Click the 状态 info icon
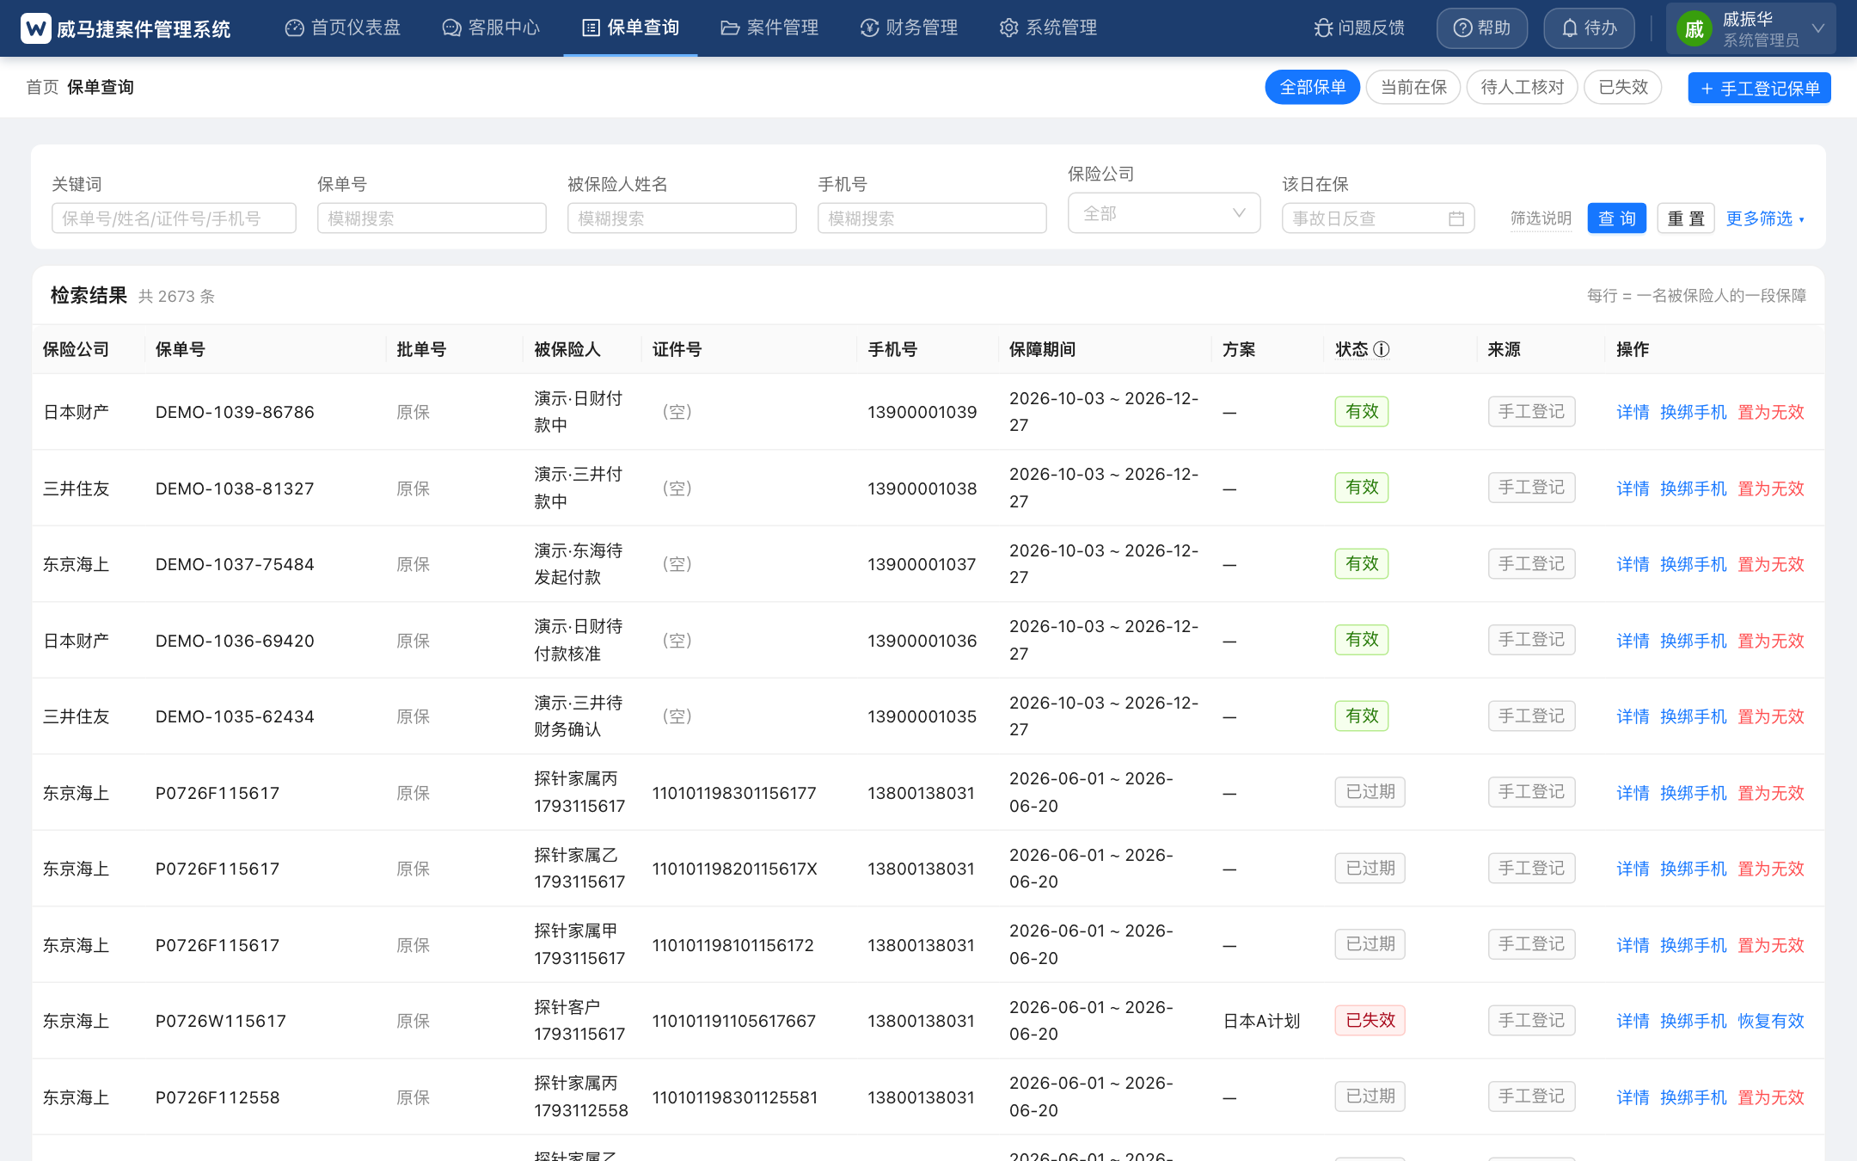This screenshot has height=1161, width=1857. (x=1382, y=349)
